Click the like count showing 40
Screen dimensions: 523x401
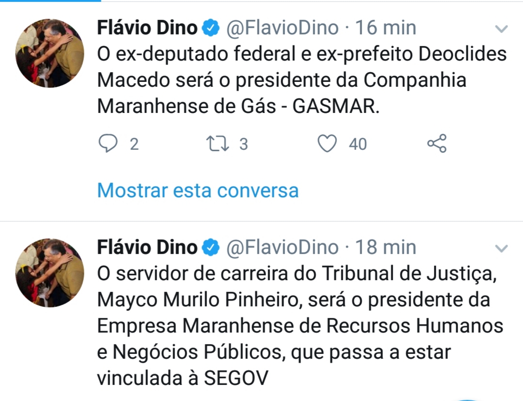click(x=358, y=144)
